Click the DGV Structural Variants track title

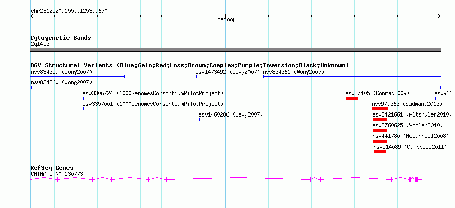click(190, 65)
